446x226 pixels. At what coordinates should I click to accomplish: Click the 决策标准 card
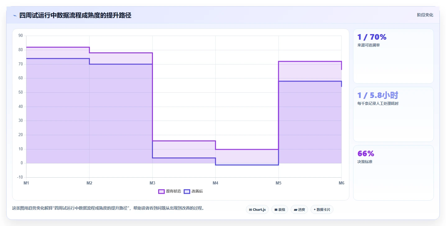tap(393, 173)
